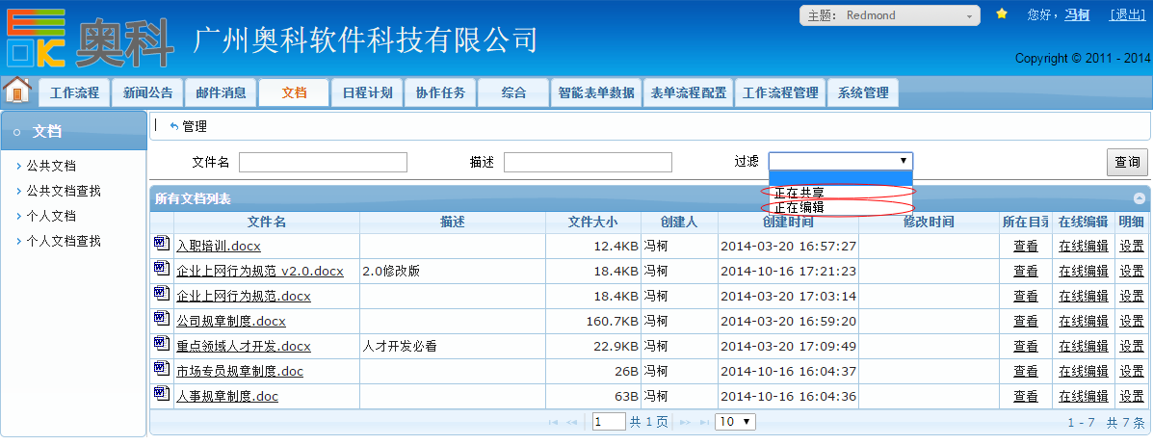Click 在线编辑 link for 企业上网行为规范.docx
Image resolution: width=1153 pixels, height=445 pixels.
[x=1083, y=296]
